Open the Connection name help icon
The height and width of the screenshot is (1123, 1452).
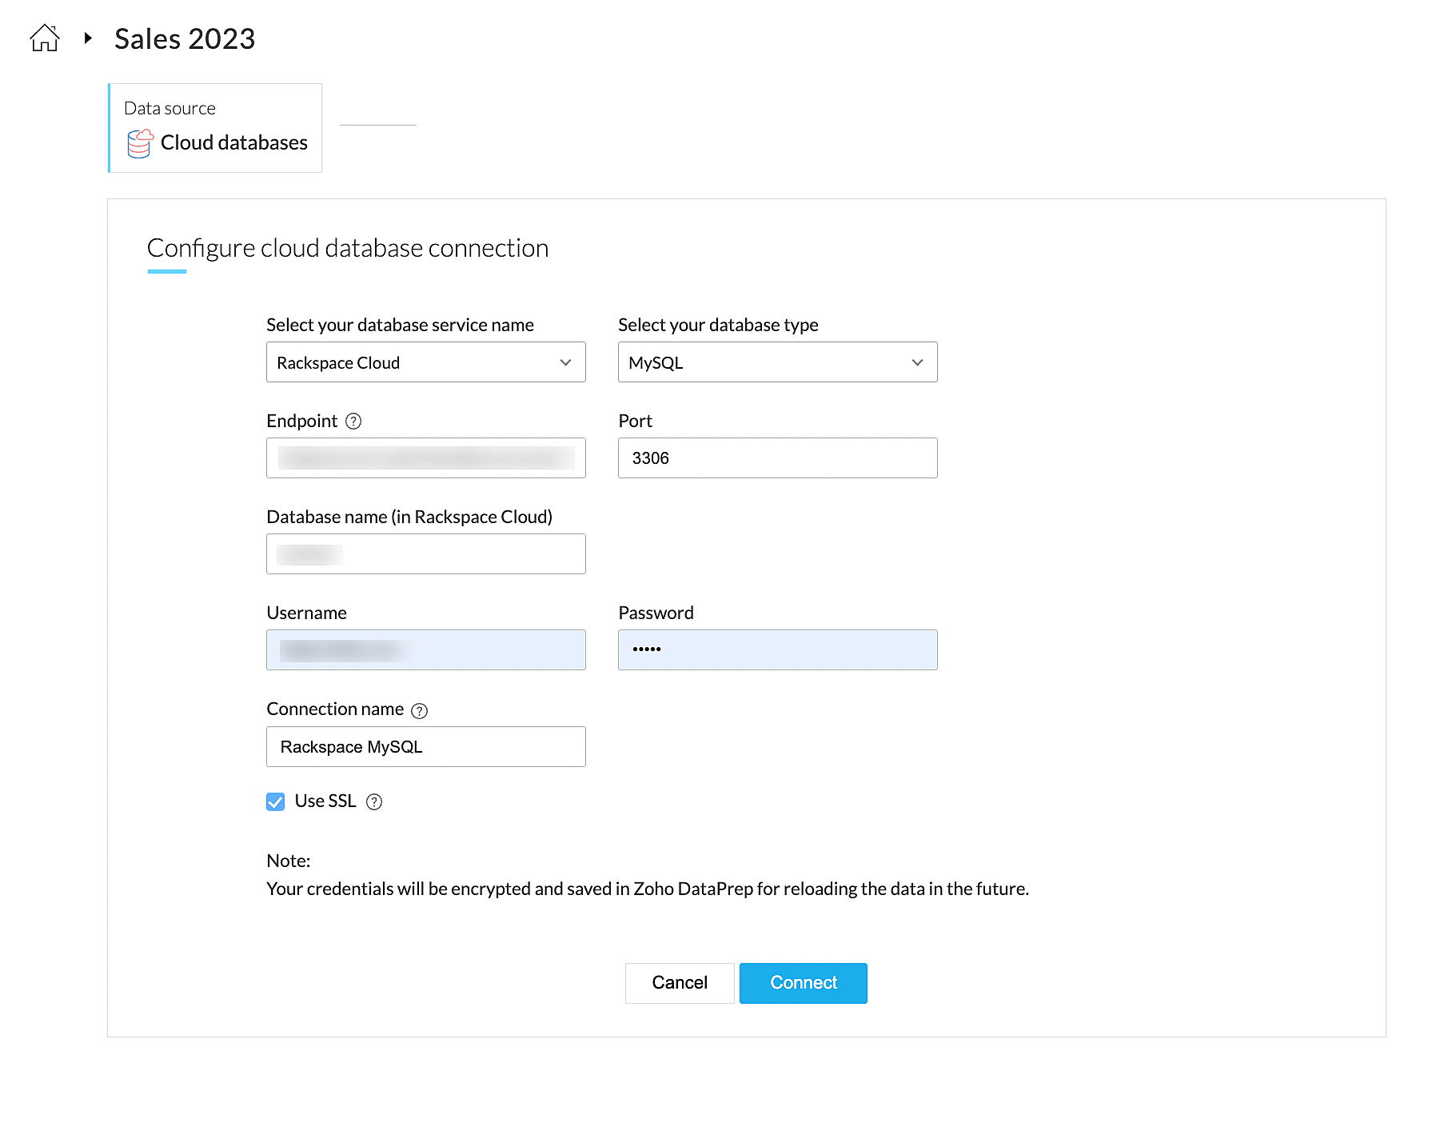tap(419, 710)
